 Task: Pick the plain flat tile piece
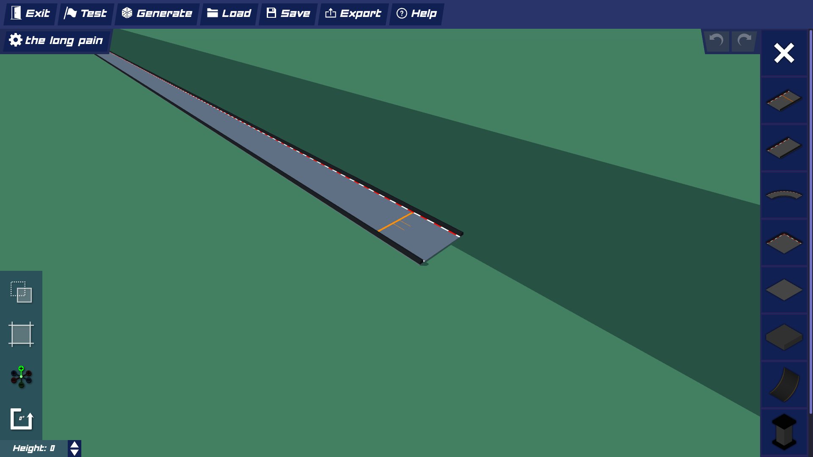[x=783, y=290]
